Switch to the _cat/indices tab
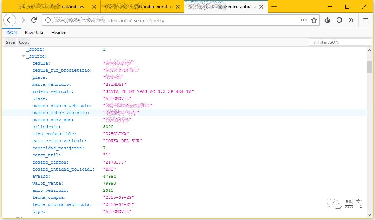The width and height of the screenshot is (375, 220). pos(59,7)
